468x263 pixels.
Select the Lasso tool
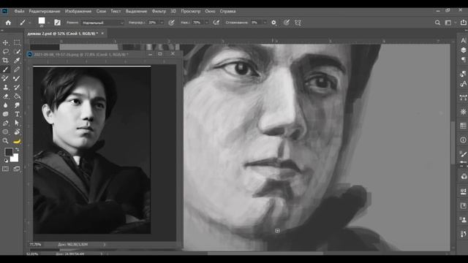coord(5,52)
